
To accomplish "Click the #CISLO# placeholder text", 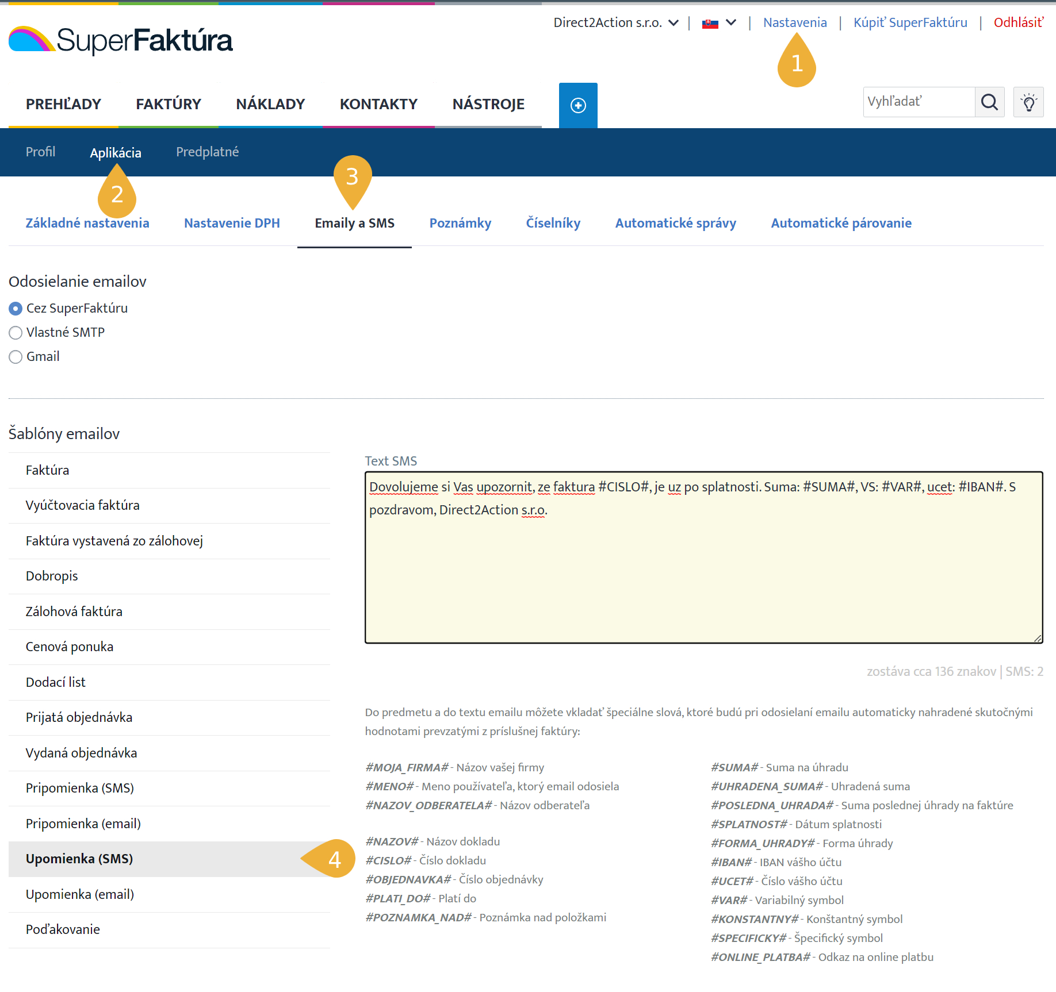I will coord(388,861).
